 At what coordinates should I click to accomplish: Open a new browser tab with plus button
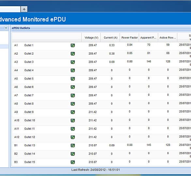click(24, 9)
